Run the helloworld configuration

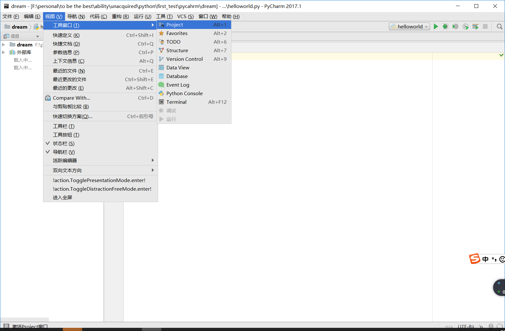point(436,27)
